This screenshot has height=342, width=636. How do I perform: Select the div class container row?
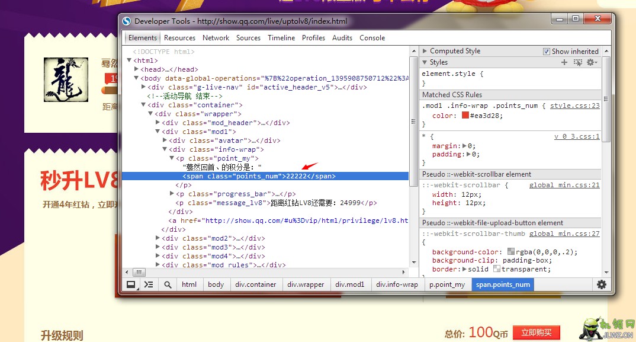tap(195, 105)
